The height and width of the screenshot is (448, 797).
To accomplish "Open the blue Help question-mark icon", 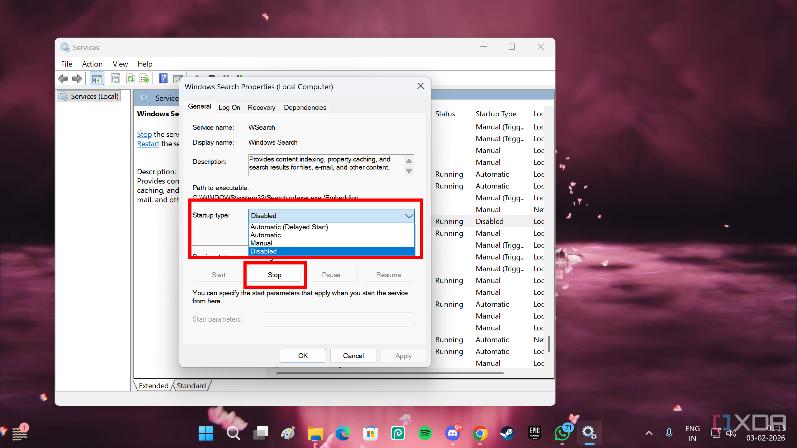I will 163,79.
